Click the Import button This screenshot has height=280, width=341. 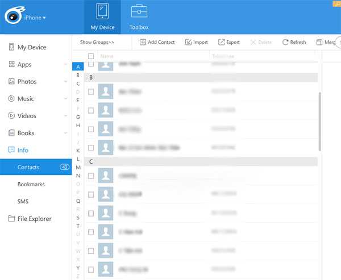coord(197,42)
